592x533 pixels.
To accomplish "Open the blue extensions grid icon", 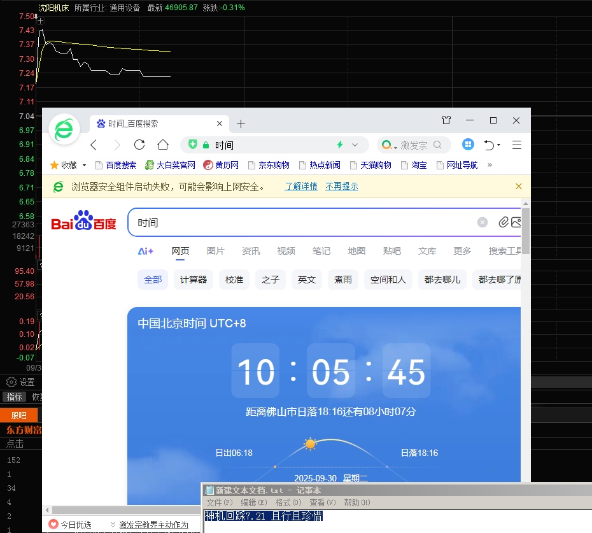I will pyautogui.click(x=468, y=145).
